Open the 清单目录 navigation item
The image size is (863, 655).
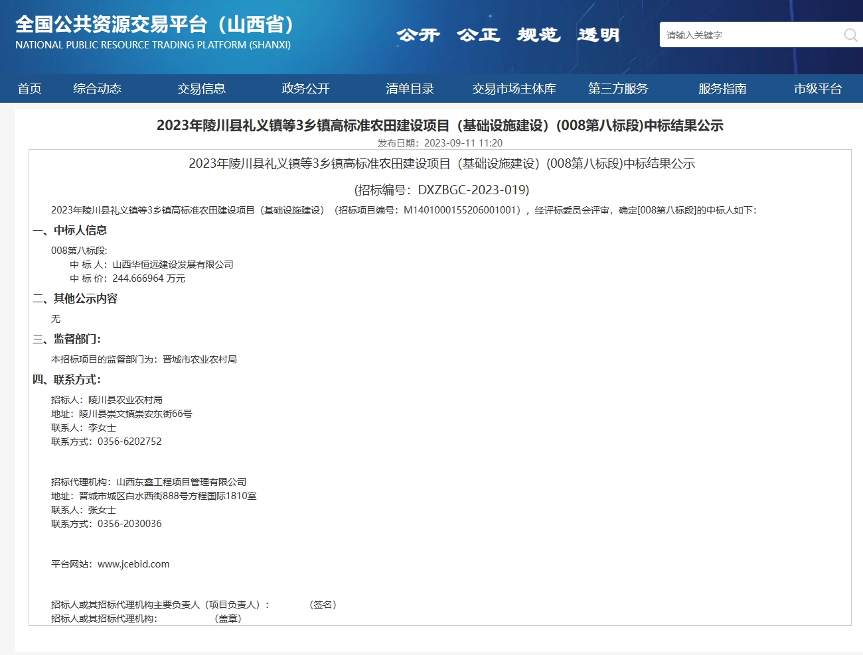tap(410, 89)
